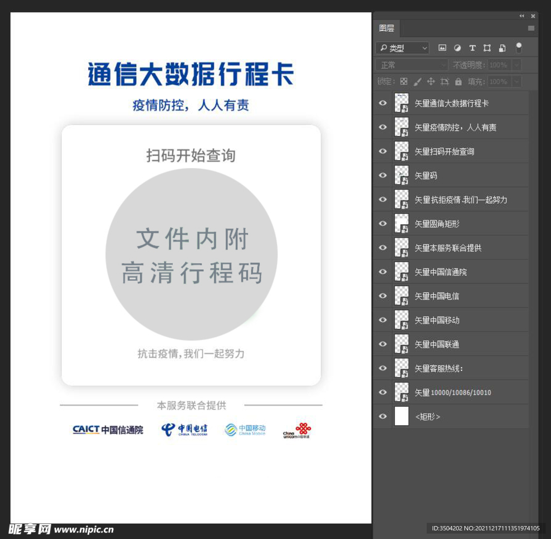This screenshot has width=551, height=539.
Task: Click the lock position icon
Action: 430,81
